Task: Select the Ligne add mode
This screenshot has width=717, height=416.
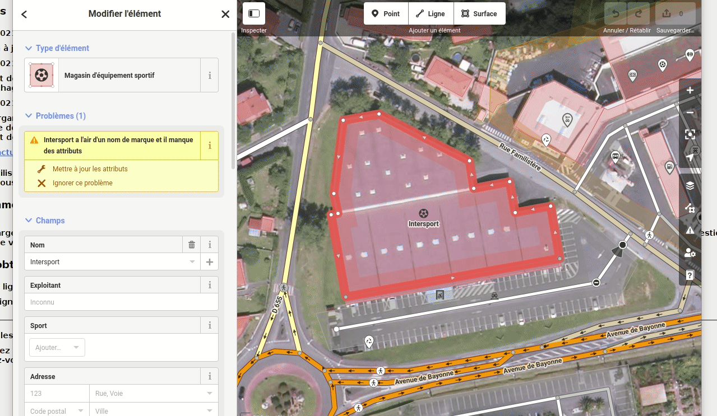Action: pos(431,13)
